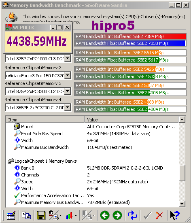Open dropdown arrow beside bar chart icon
This screenshot has width=191, height=223.
76,216
